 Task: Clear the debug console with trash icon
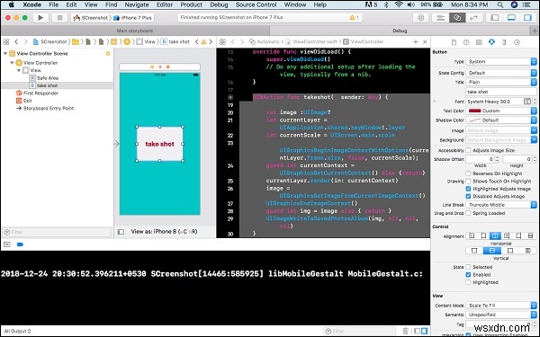point(405,331)
